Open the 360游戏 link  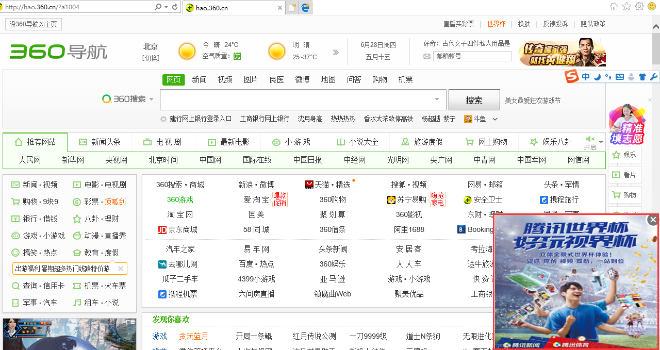click(x=180, y=199)
